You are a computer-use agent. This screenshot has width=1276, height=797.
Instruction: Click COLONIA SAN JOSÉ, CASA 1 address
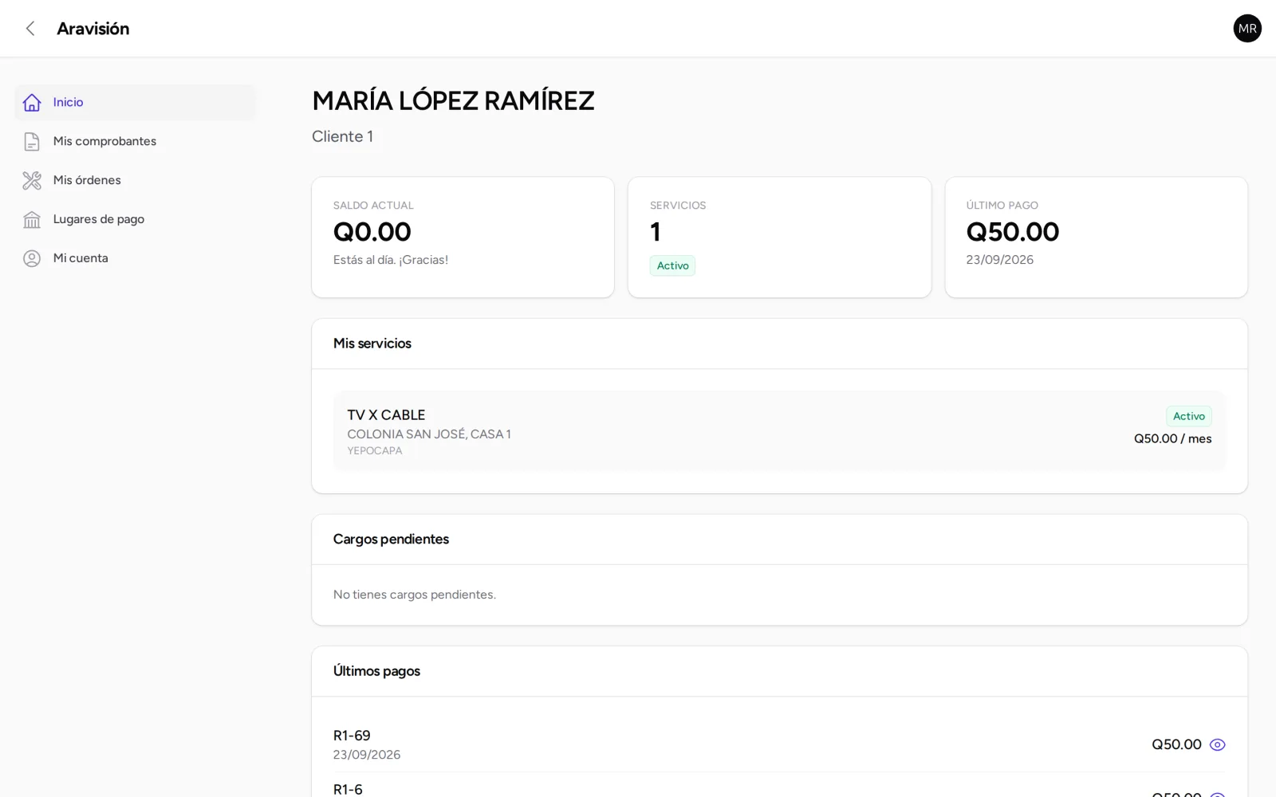[x=429, y=434]
